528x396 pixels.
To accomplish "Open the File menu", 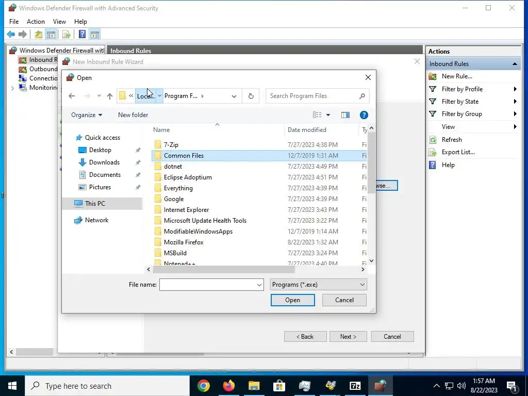I will click(14, 22).
